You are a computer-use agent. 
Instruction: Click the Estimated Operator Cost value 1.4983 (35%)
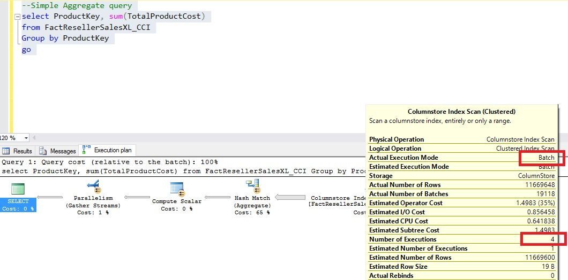click(x=535, y=203)
